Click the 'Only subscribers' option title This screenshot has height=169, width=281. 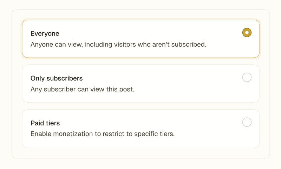(x=57, y=78)
